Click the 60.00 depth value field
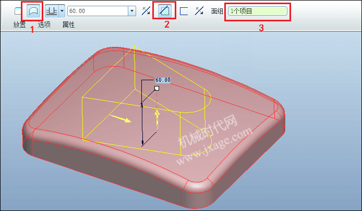The height and width of the screenshot is (211, 362). pyautogui.click(x=98, y=11)
